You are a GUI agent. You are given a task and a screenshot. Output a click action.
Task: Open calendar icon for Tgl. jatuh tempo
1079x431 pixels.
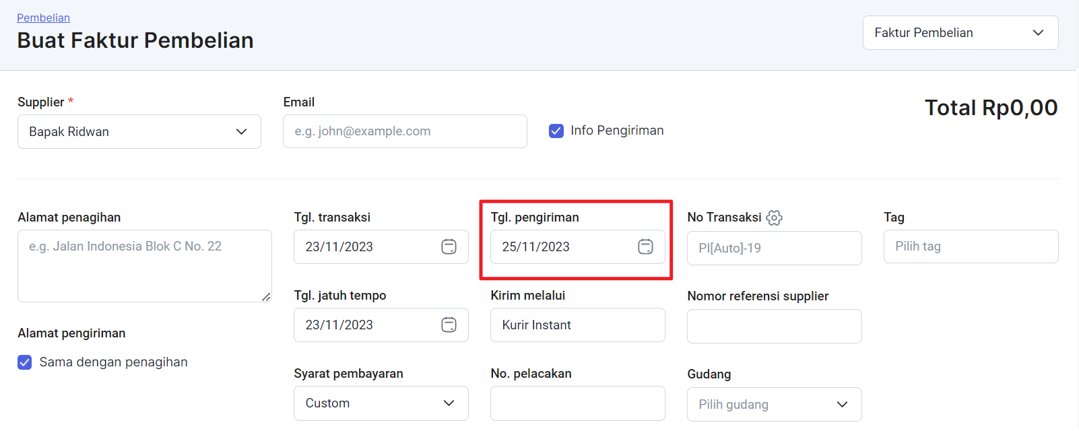[x=449, y=325]
